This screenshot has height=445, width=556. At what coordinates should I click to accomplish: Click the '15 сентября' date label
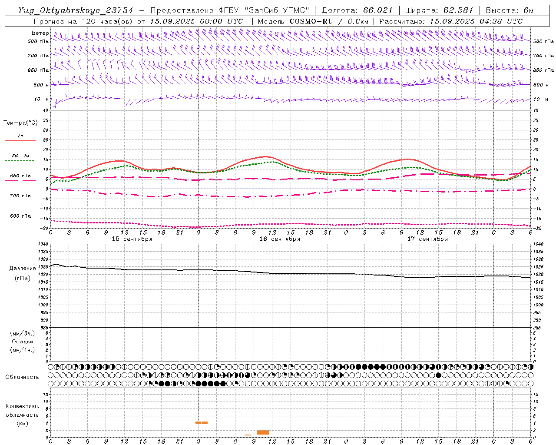pyautogui.click(x=132, y=239)
